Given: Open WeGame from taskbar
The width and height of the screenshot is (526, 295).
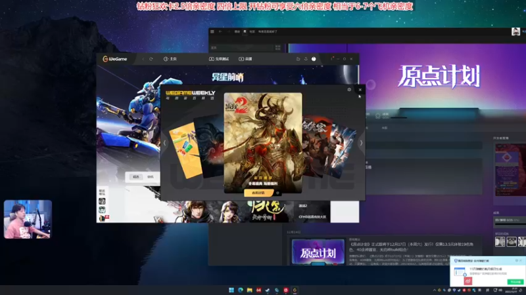Looking at the screenshot, I should coord(295,290).
